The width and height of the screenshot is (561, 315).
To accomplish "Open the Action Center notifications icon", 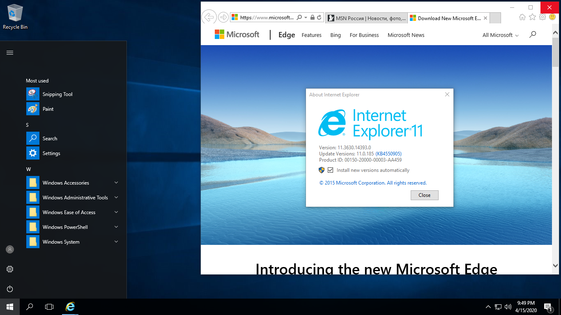I will coord(548,307).
